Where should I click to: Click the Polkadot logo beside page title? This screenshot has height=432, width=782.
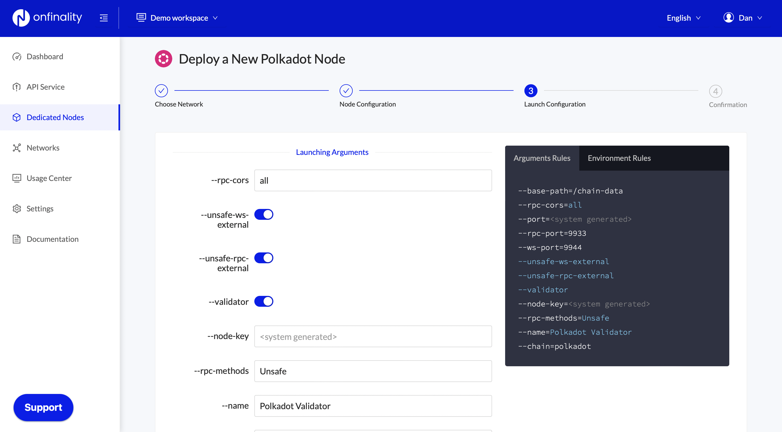point(163,59)
